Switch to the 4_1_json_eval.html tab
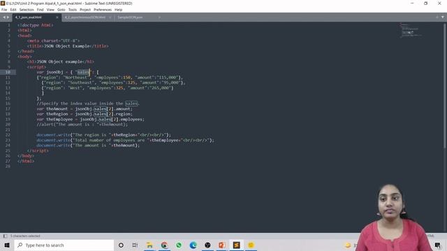This screenshot has height=251, width=447. click(36, 17)
